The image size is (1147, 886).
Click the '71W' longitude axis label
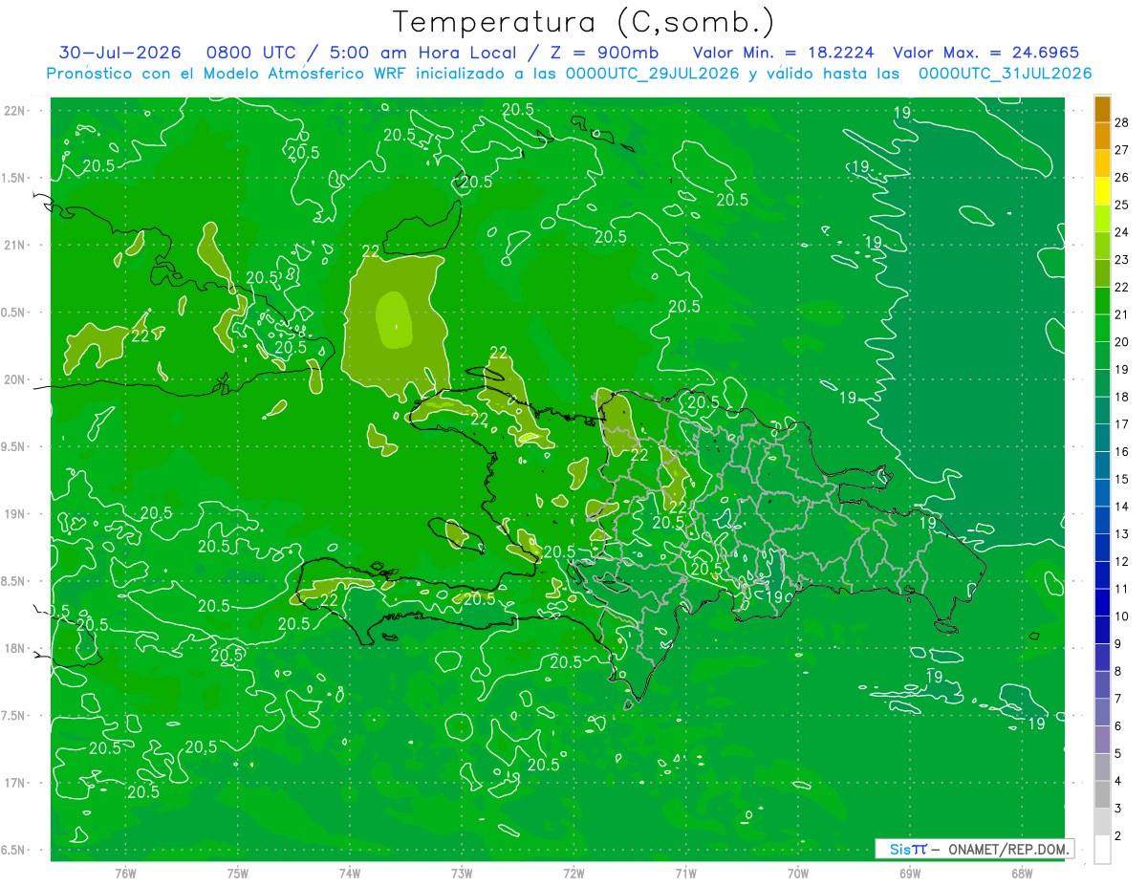tap(685, 873)
